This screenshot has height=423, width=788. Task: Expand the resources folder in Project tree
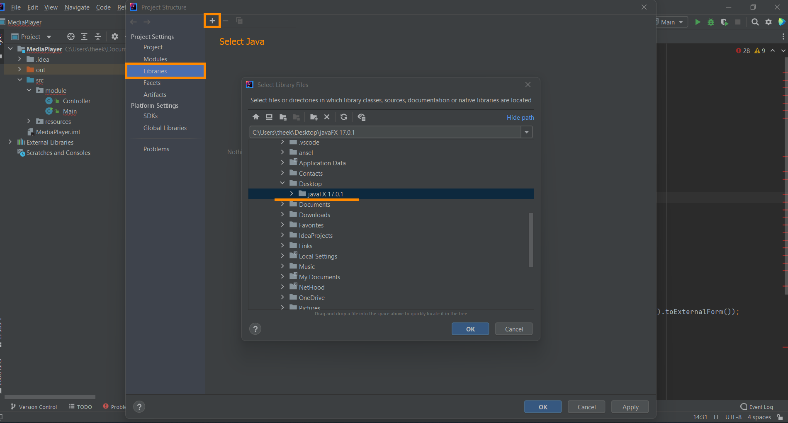pos(29,121)
